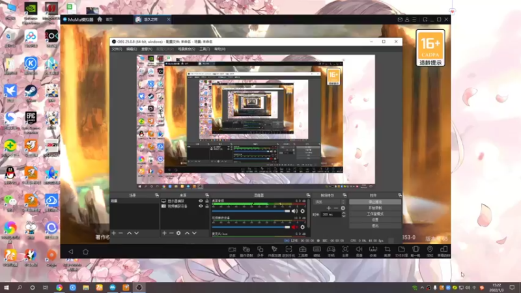
Task: Click the OBS preview canvas thumbnail
Action: click(256, 122)
